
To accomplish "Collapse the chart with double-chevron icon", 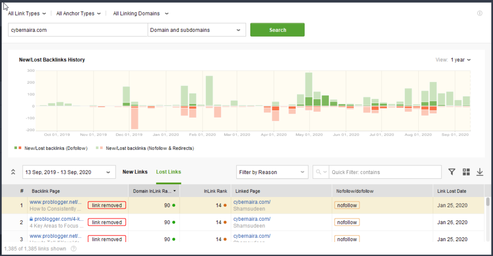I will coord(13,172).
